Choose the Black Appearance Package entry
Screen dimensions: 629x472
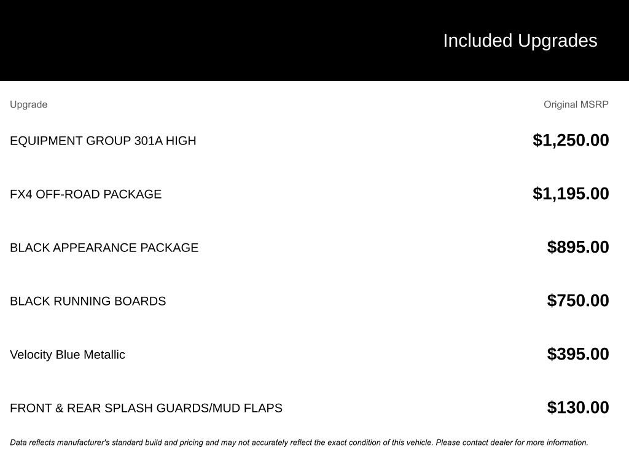104,248
